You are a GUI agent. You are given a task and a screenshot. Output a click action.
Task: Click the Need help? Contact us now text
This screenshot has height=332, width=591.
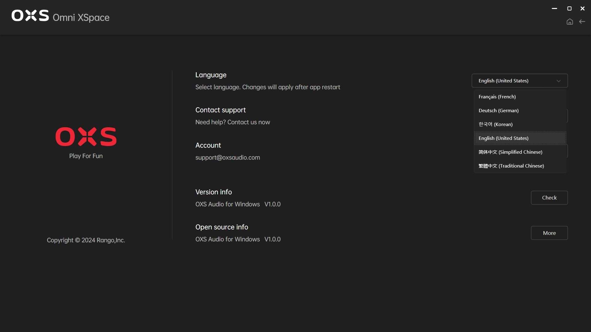point(232,122)
